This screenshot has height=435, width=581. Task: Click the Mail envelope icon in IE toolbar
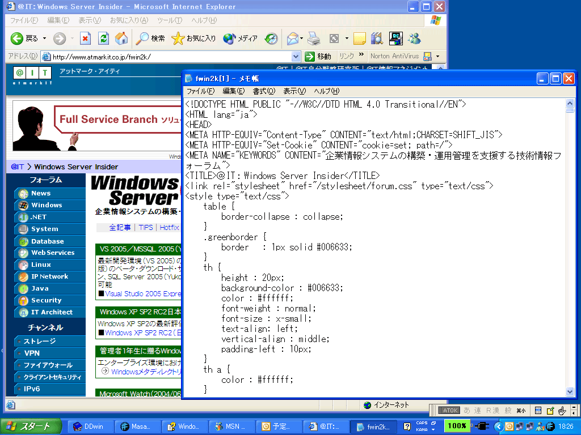292,38
